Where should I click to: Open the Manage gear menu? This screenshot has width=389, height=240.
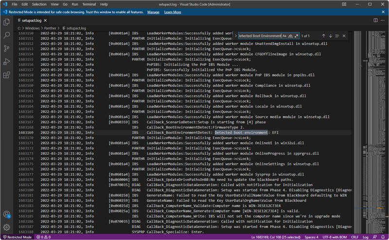pos(7,227)
